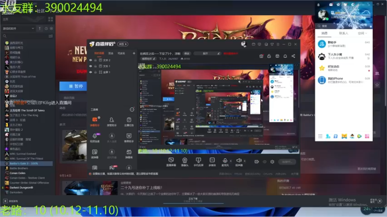Viewport: 387px width, 217px height.
Task: Click the Steam library search field
Action: [x=25, y=36]
